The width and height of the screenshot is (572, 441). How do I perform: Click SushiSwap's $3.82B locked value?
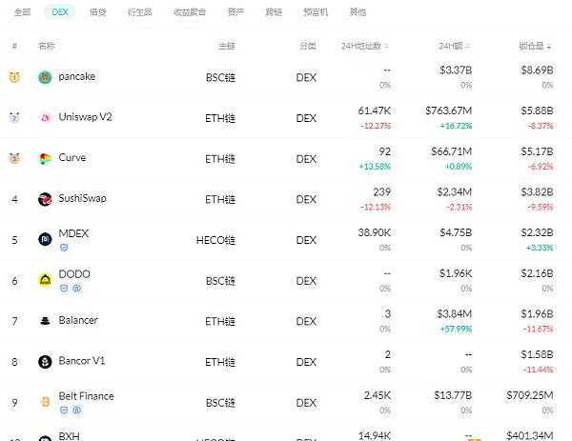(x=537, y=192)
